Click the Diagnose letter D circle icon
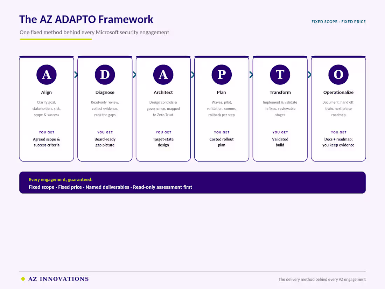This screenshot has width=385, height=289. click(105, 75)
